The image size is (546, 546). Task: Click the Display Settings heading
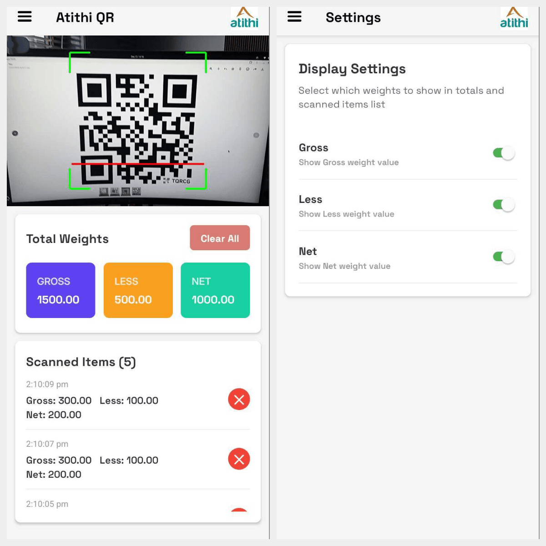(352, 69)
